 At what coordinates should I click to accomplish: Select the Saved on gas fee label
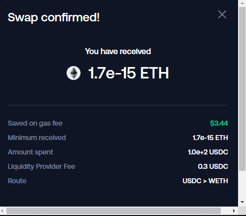pos(35,123)
